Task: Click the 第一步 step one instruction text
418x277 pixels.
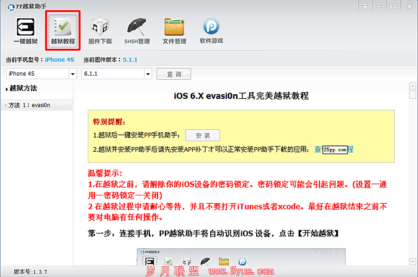Action: tap(213, 234)
